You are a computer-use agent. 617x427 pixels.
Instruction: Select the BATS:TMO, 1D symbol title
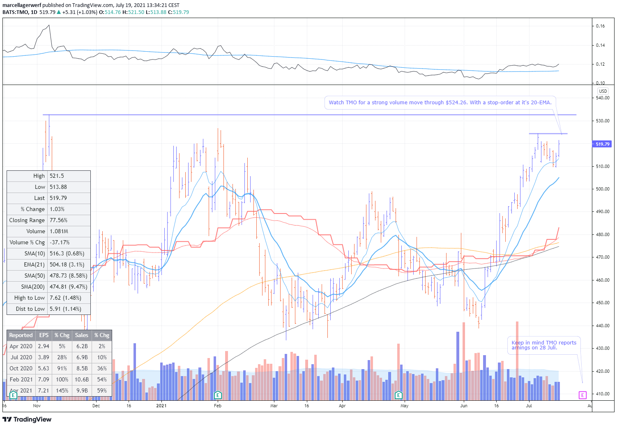pyautogui.click(x=20, y=12)
